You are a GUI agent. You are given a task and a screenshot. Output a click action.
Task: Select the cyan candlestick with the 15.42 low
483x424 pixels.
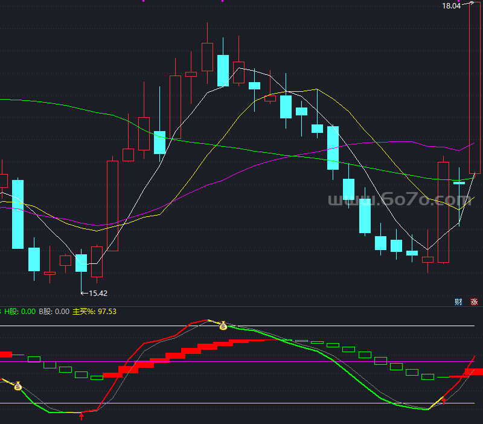[x=82, y=271]
